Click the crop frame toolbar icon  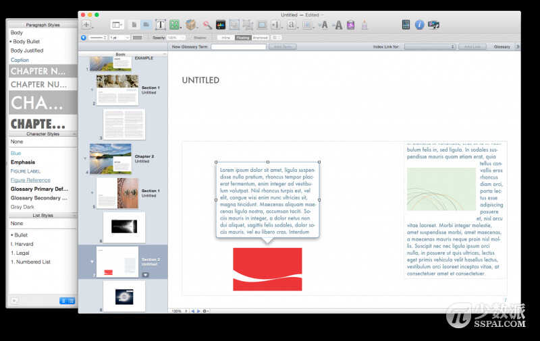248,25
